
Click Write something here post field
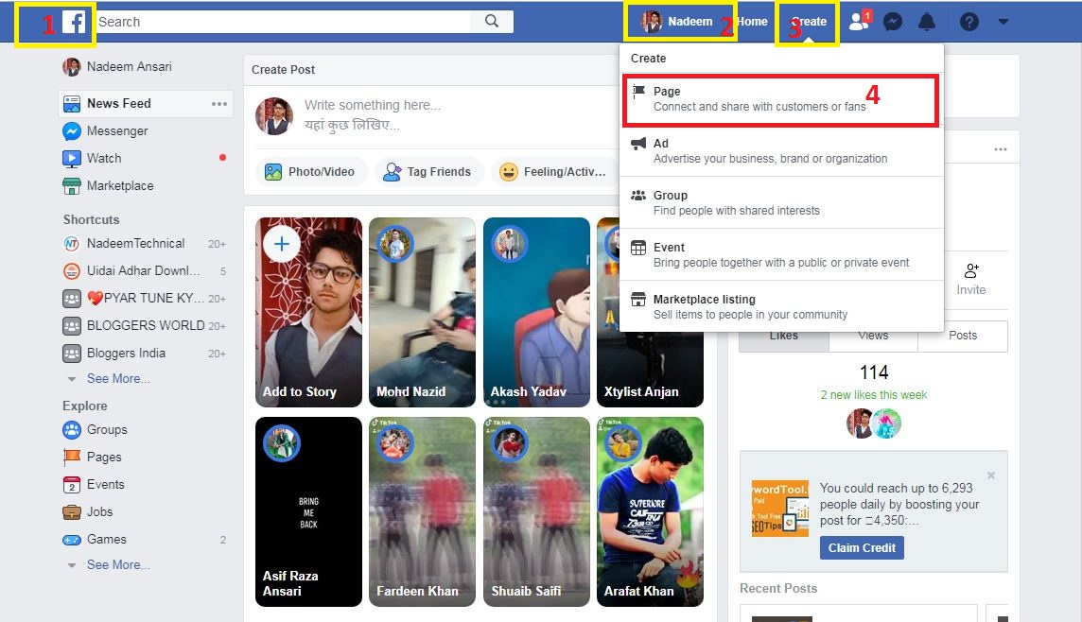tap(373, 114)
